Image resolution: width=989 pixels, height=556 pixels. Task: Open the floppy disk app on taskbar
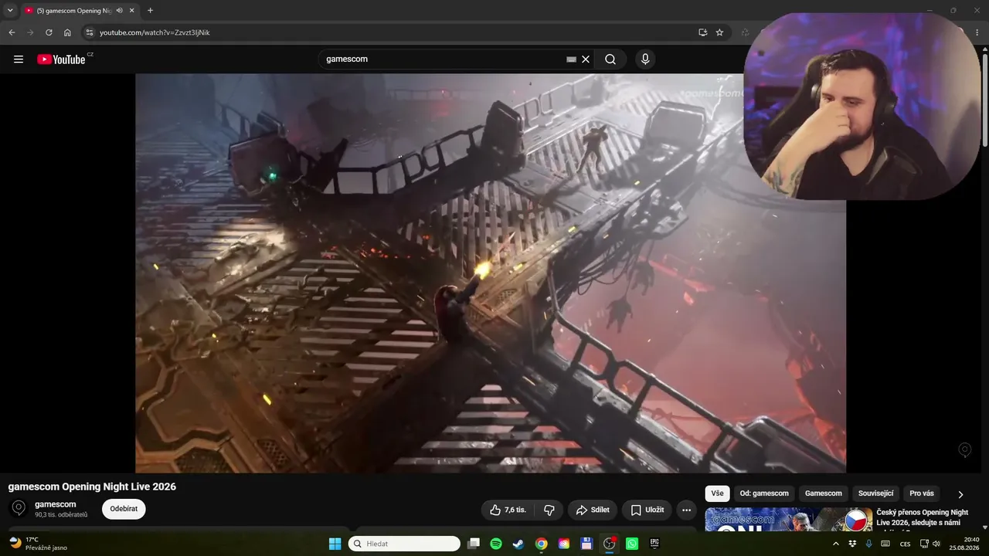click(586, 544)
